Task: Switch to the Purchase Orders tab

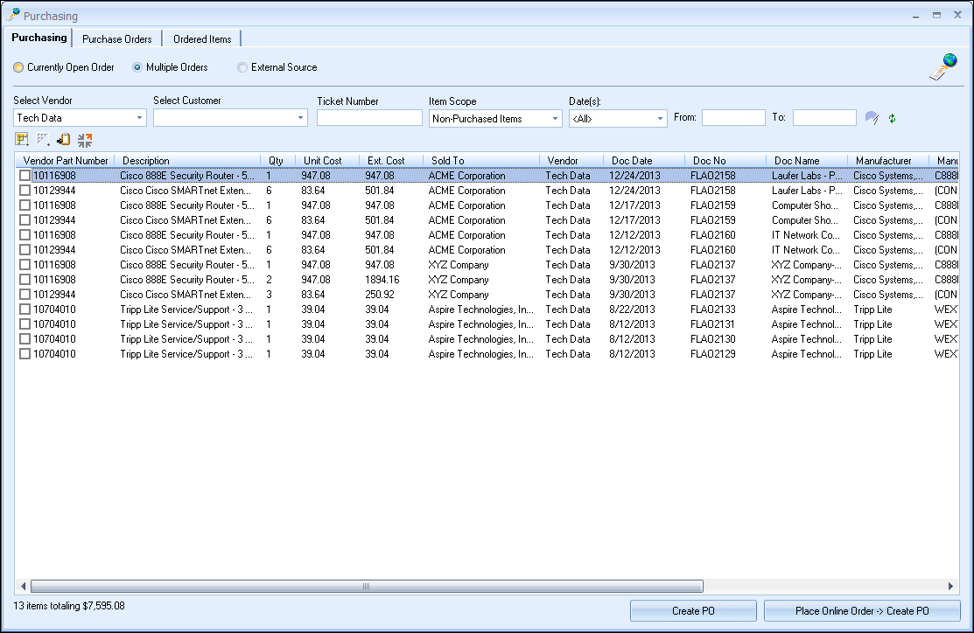Action: 116,39
